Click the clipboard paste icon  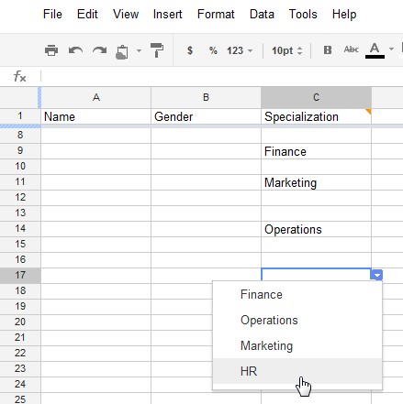point(122,51)
